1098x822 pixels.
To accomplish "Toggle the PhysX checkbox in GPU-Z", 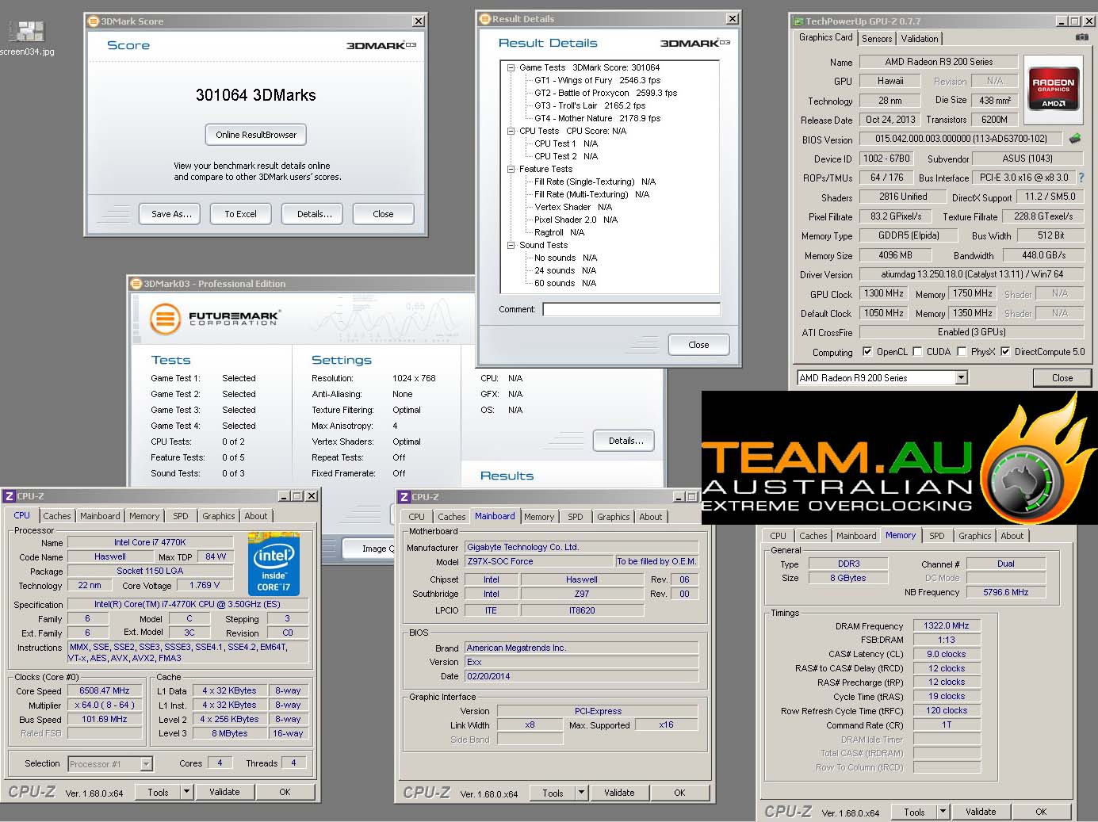I will coord(962,352).
